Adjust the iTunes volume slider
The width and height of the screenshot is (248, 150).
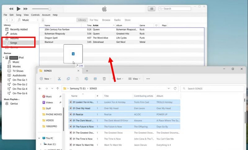[x=41, y=9]
